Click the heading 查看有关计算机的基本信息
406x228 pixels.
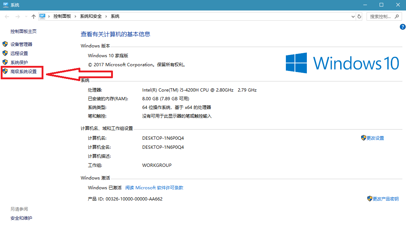tap(115, 34)
